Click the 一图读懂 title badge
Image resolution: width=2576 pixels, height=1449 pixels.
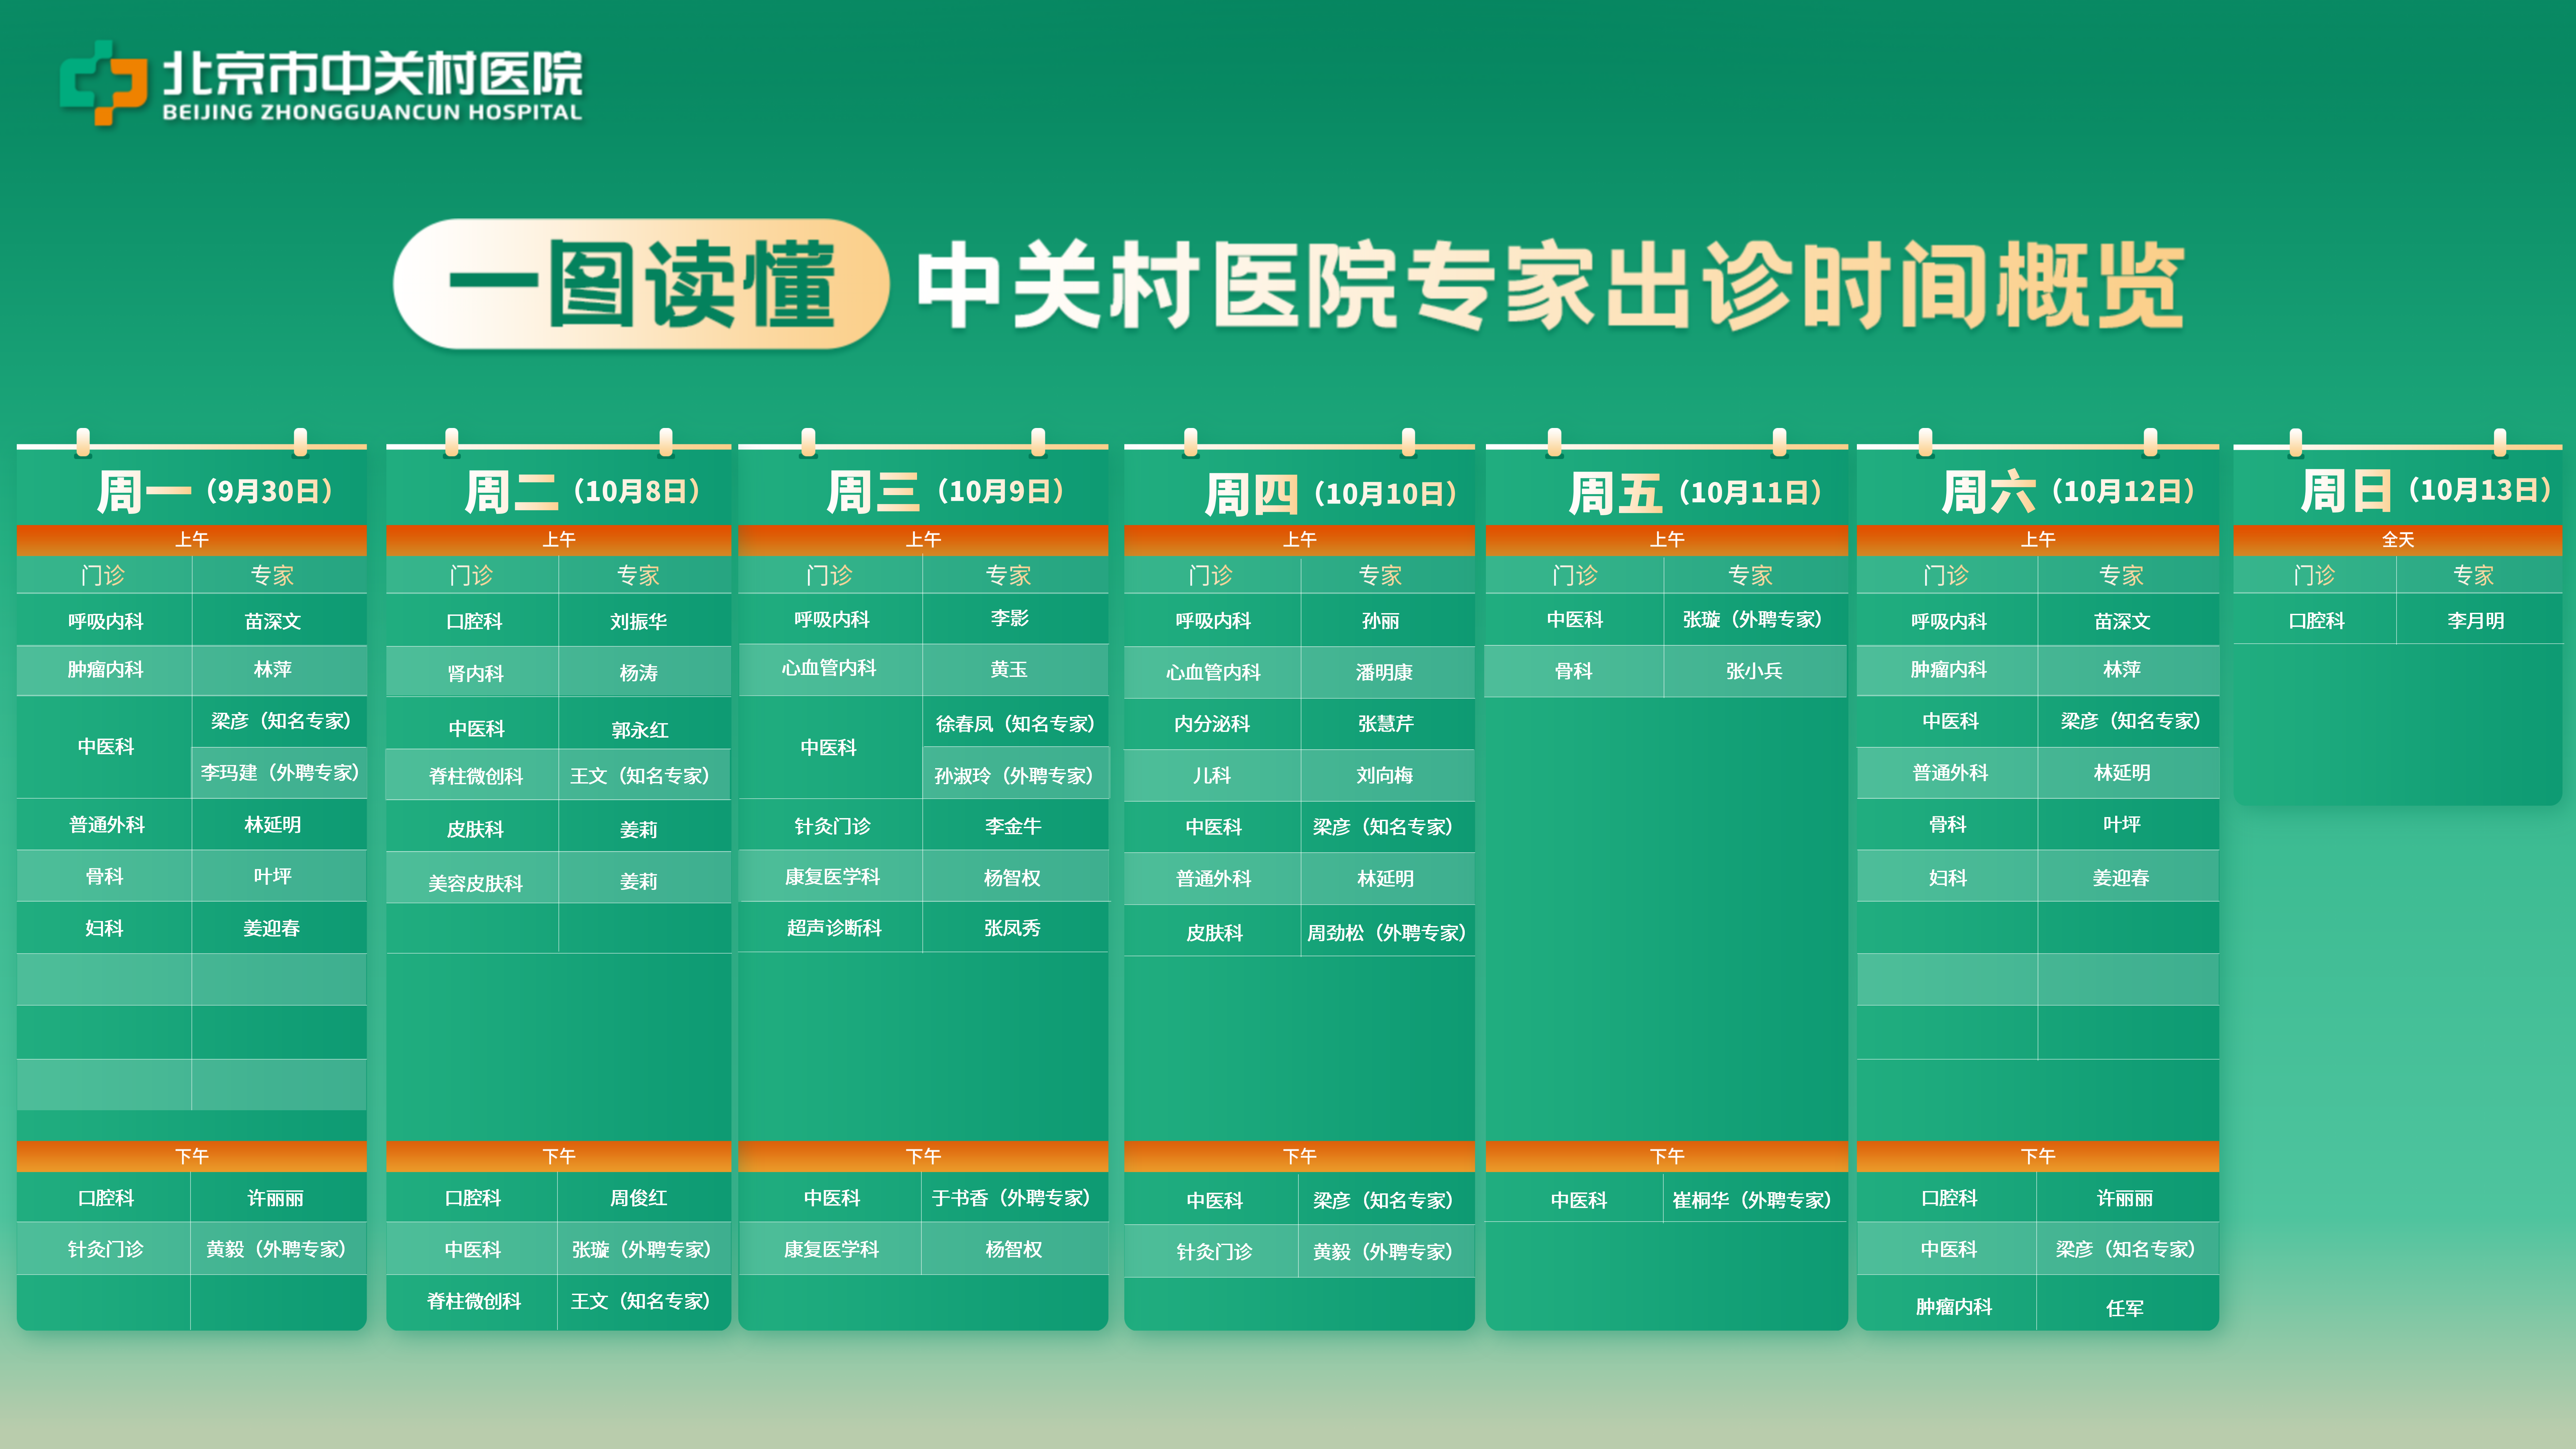coord(641,284)
